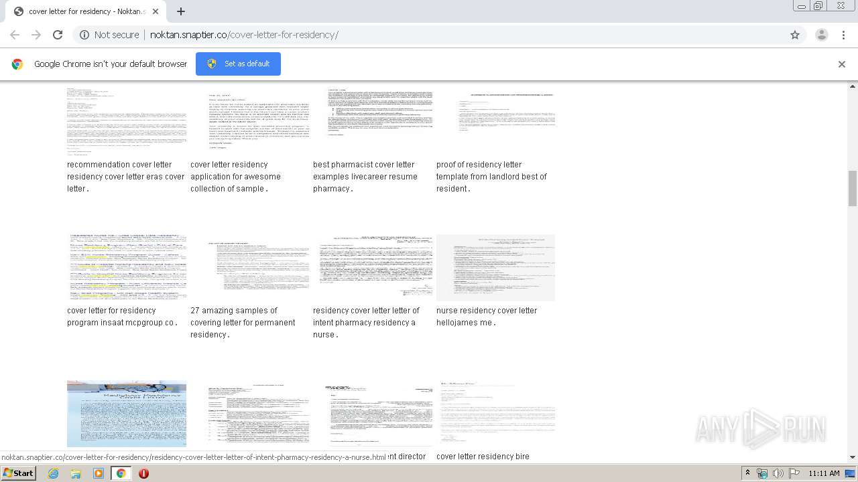Screen dimensions: 858x482
Task: Open the blue radiology residency thumbnail
Action: tap(127, 413)
